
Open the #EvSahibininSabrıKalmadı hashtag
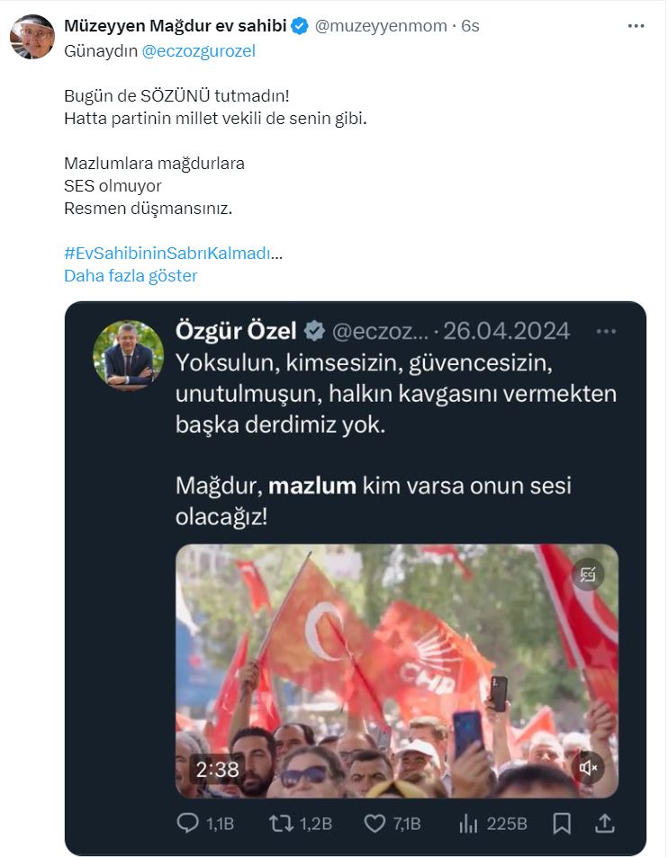(167, 253)
